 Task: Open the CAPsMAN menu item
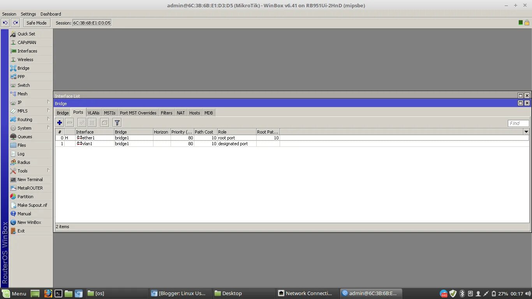tap(31, 42)
